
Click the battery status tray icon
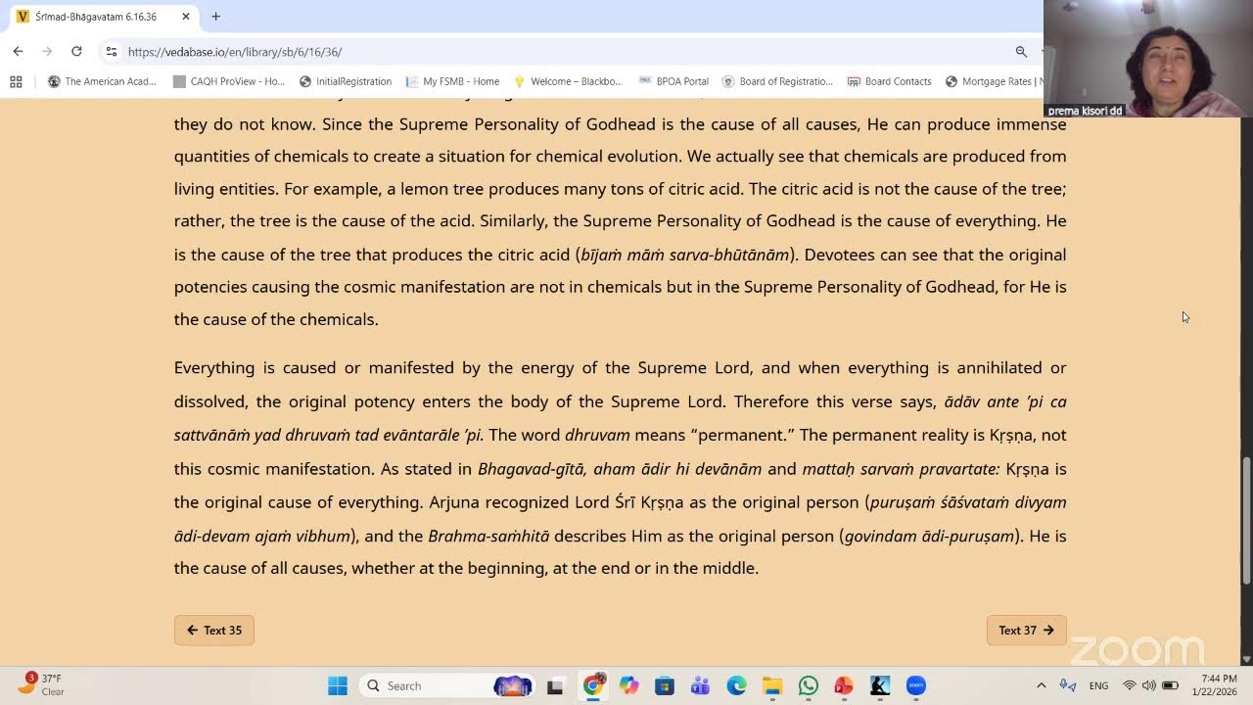[x=1170, y=685]
